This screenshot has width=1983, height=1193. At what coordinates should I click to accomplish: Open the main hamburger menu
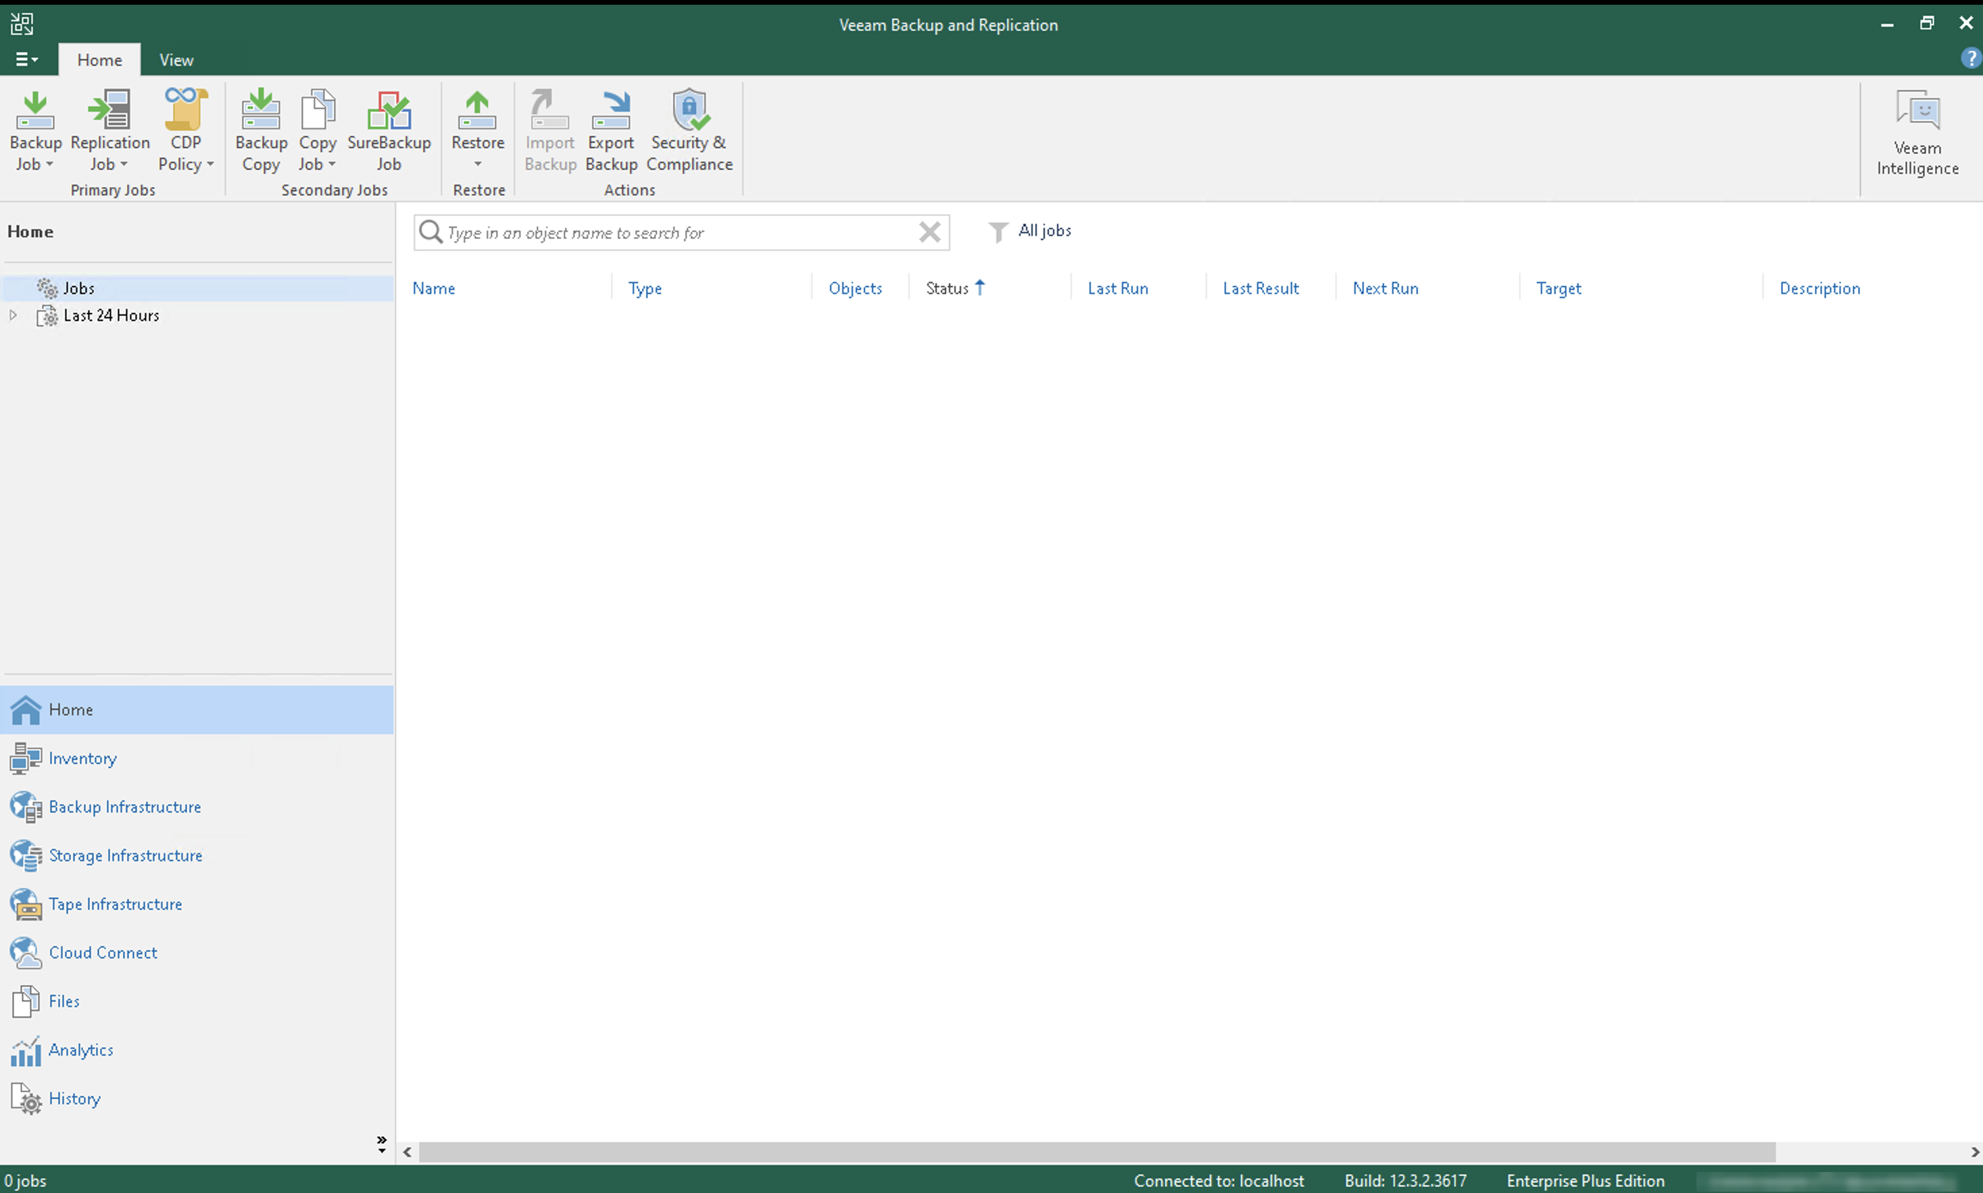click(26, 59)
